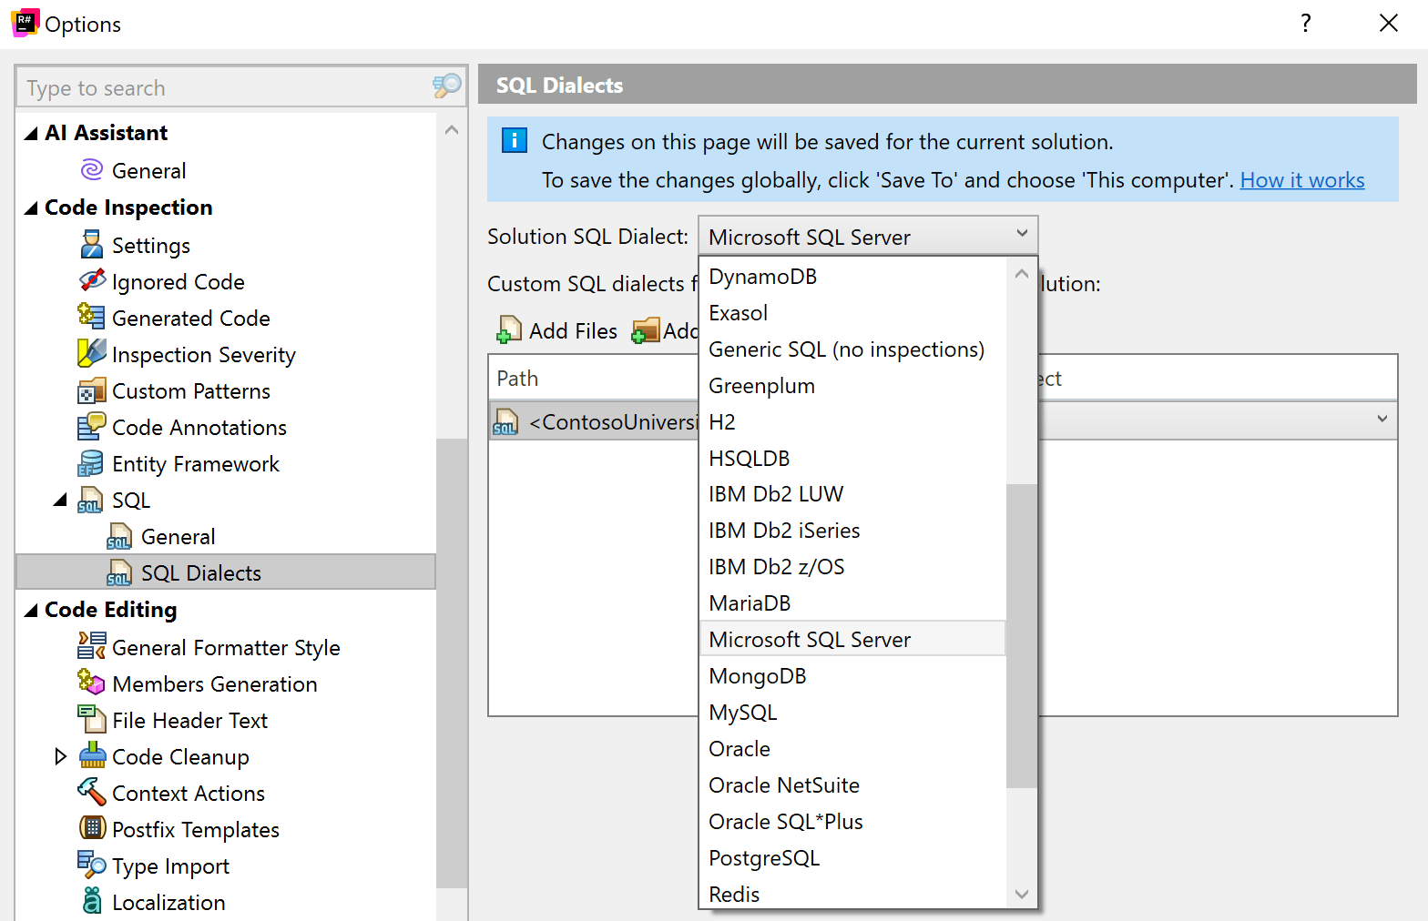Open the ContosoUniversity row dialect dropdown
Image resolution: width=1428 pixels, height=921 pixels.
point(1382,420)
